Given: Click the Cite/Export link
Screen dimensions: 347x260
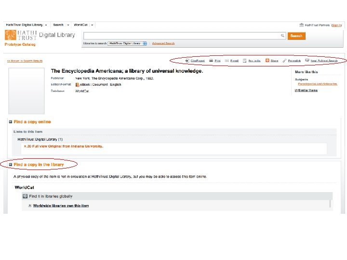Looking at the screenshot, I should pyautogui.click(x=198, y=61).
